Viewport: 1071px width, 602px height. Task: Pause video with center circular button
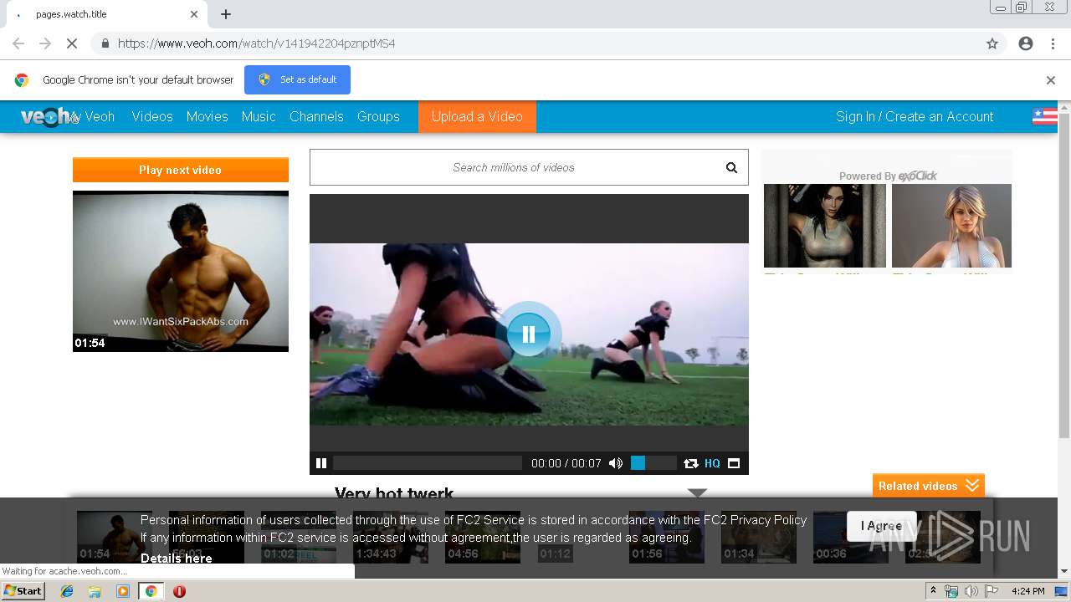click(x=529, y=334)
